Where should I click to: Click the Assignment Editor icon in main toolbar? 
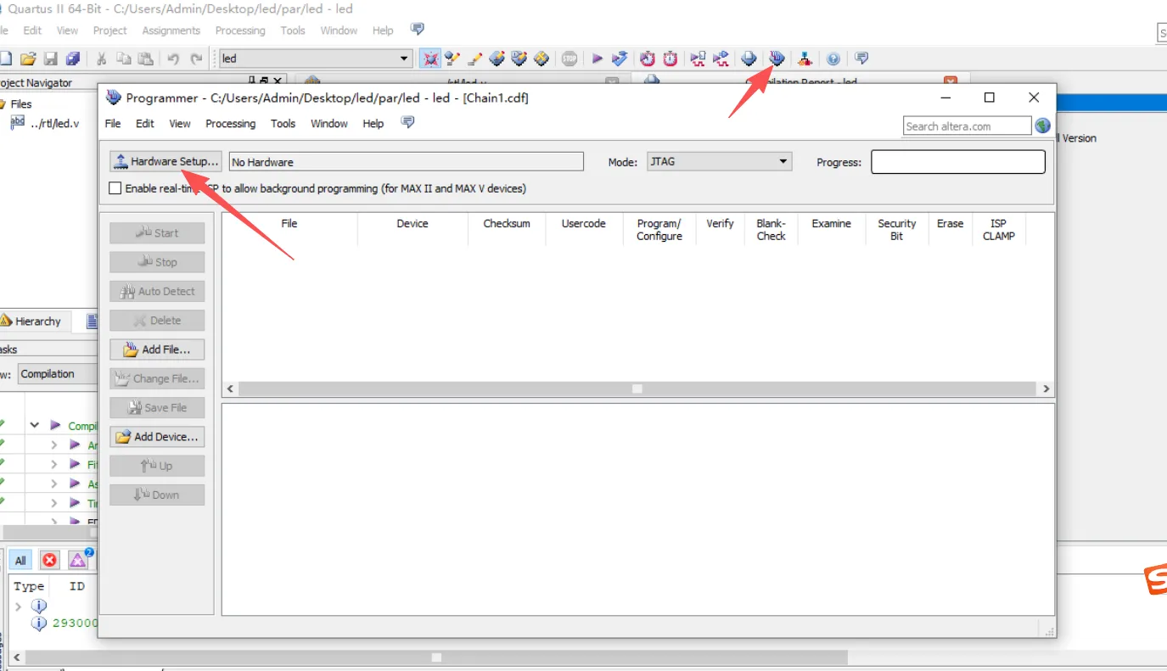[453, 59]
